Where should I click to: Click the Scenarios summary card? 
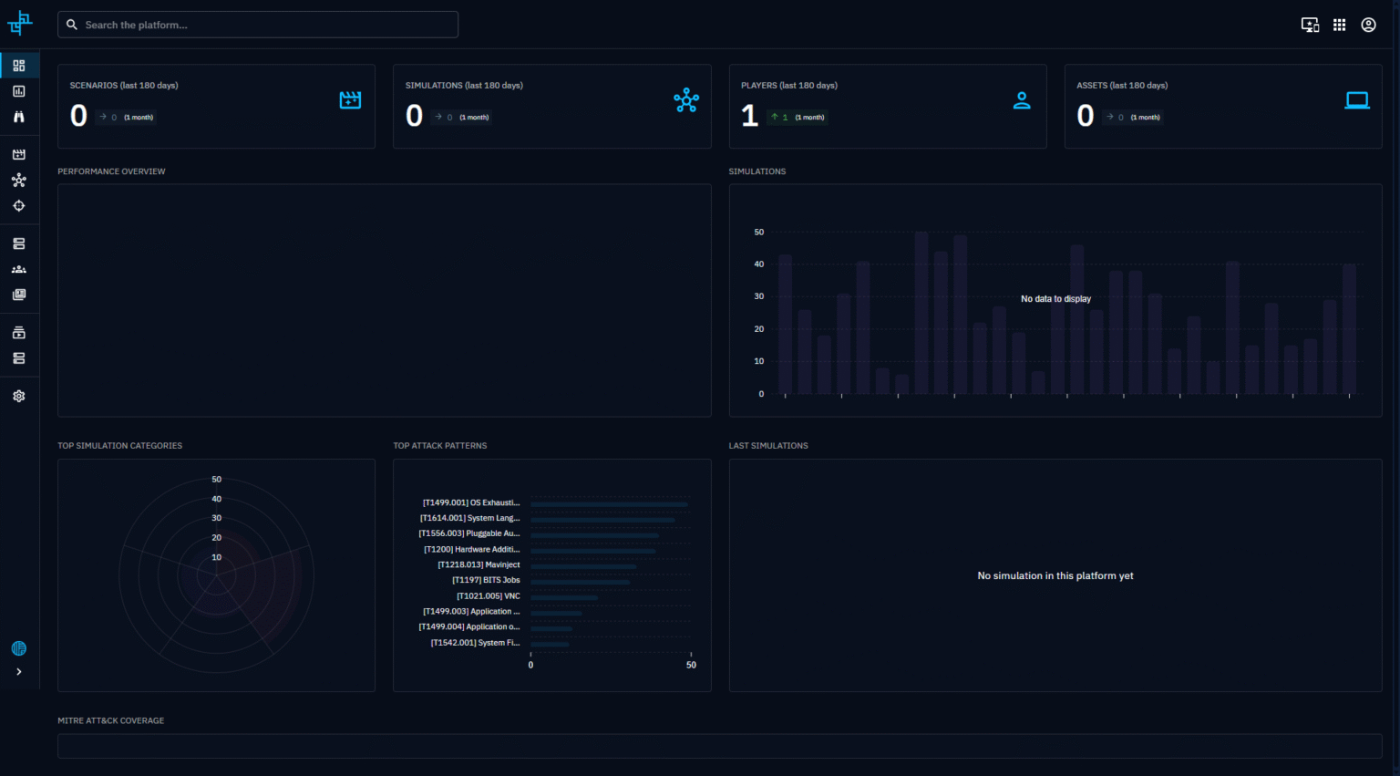click(x=216, y=106)
